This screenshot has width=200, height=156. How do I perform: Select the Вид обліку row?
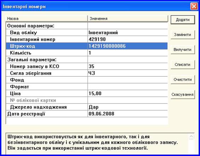click(x=87, y=32)
